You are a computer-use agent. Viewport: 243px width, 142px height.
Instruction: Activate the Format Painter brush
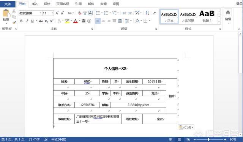click(14, 22)
